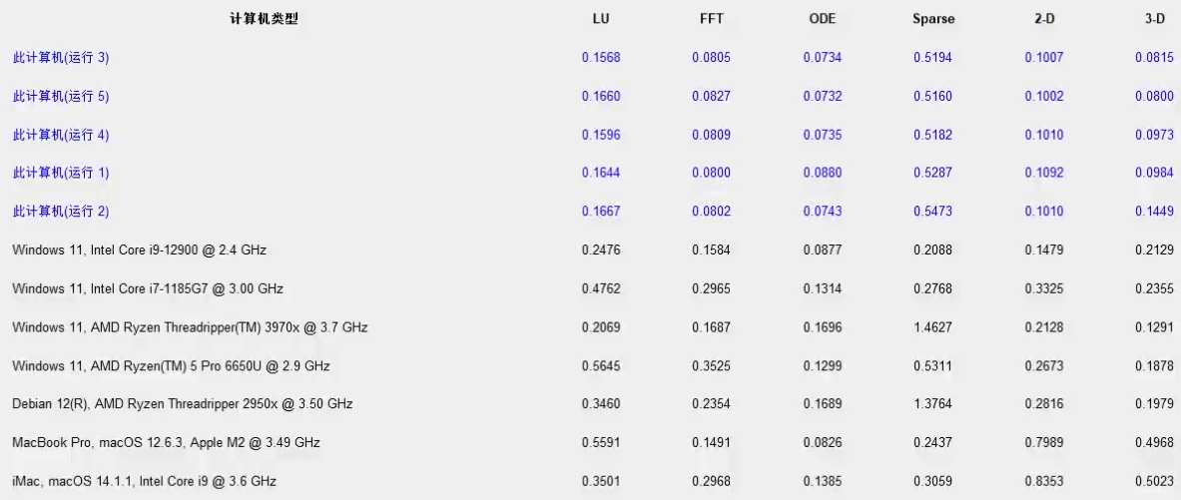Select the Debian 12 Threadripper 2950x row
The image size is (1181, 500).
[182, 404]
